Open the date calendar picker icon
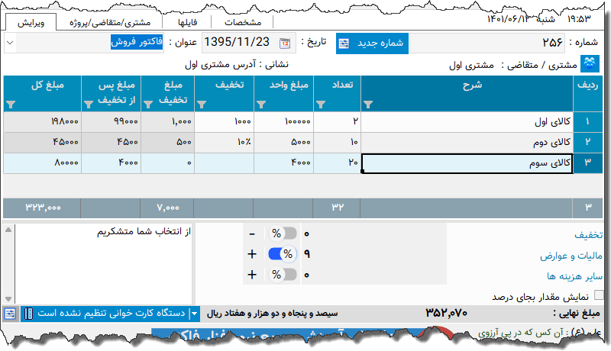 pos(285,43)
